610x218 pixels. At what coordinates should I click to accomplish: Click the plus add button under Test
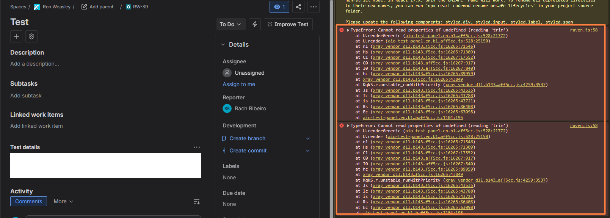(16, 36)
